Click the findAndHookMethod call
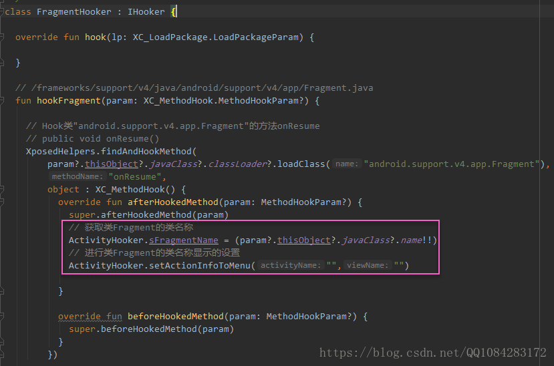This screenshot has height=366, width=554. [146, 152]
